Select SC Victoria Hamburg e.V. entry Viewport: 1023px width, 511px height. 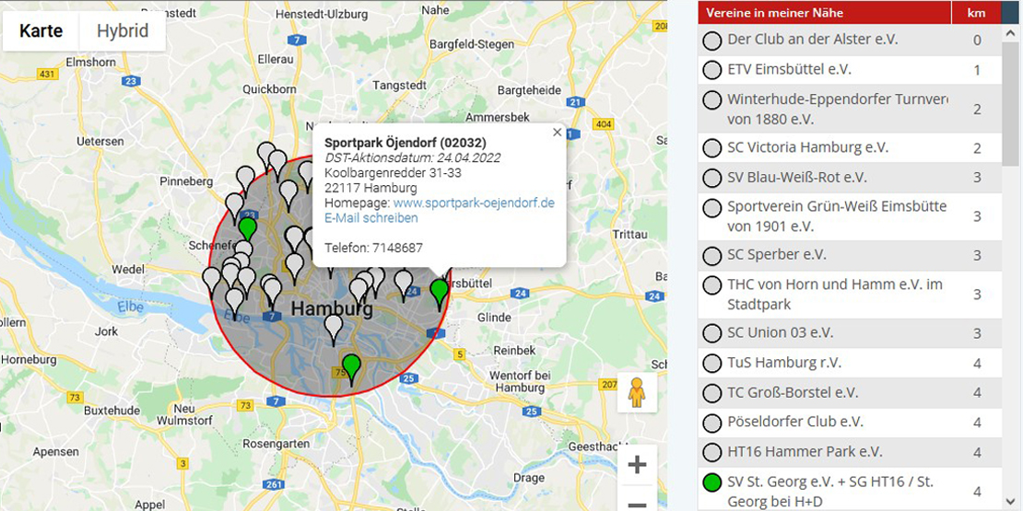[799, 147]
